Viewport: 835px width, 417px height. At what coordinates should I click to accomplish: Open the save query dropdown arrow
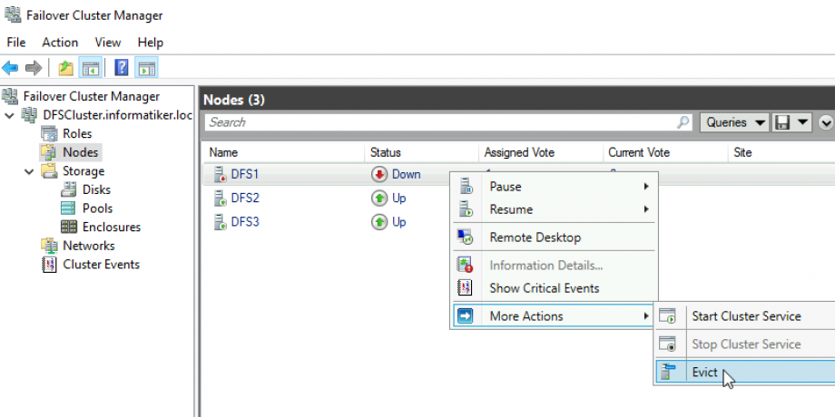pyautogui.click(x=803, y=122)
